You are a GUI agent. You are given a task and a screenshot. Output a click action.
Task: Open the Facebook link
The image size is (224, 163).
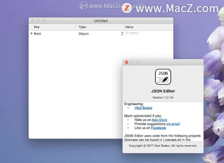point(159,128)
